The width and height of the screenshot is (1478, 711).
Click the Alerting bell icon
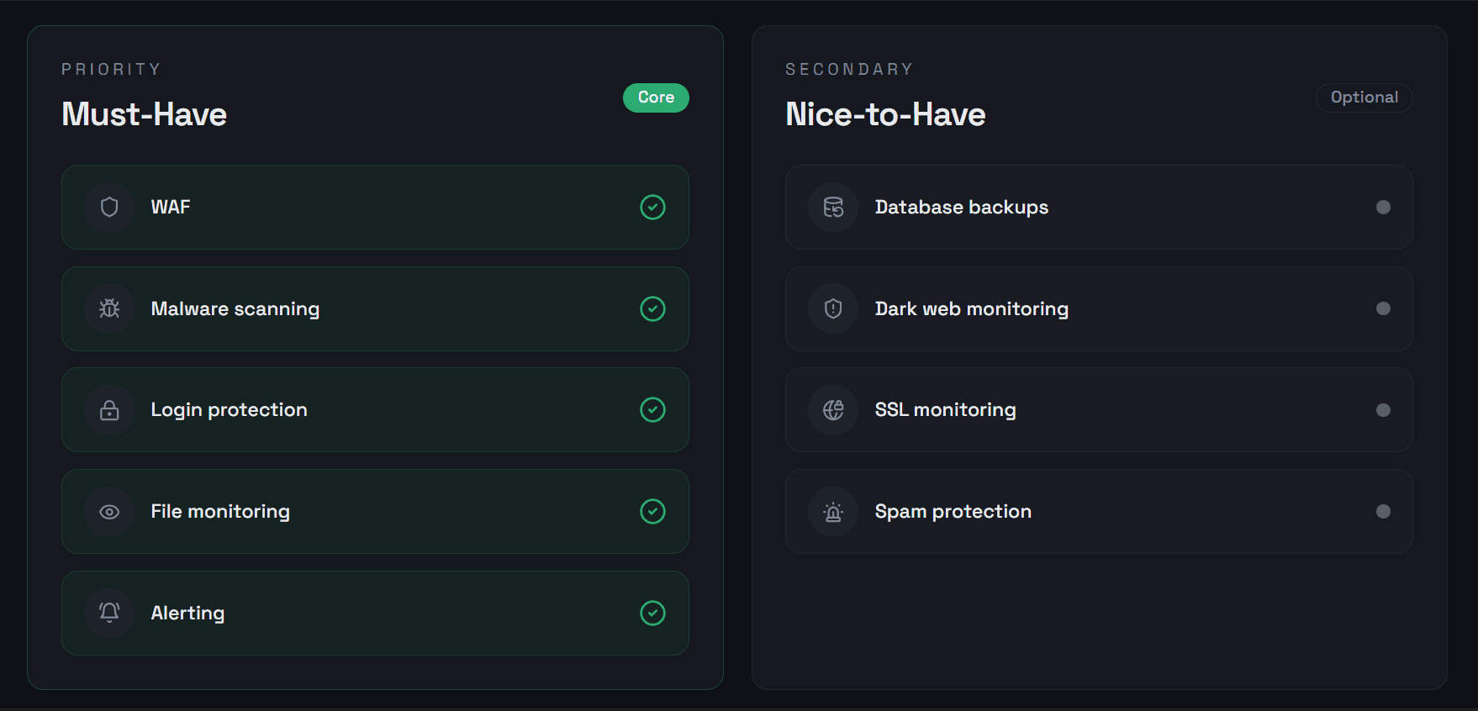(x=109, y=613)
